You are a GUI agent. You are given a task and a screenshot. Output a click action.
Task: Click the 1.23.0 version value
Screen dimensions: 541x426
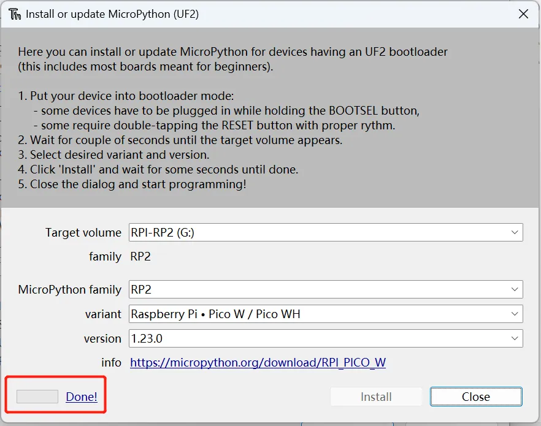(147, 338)
